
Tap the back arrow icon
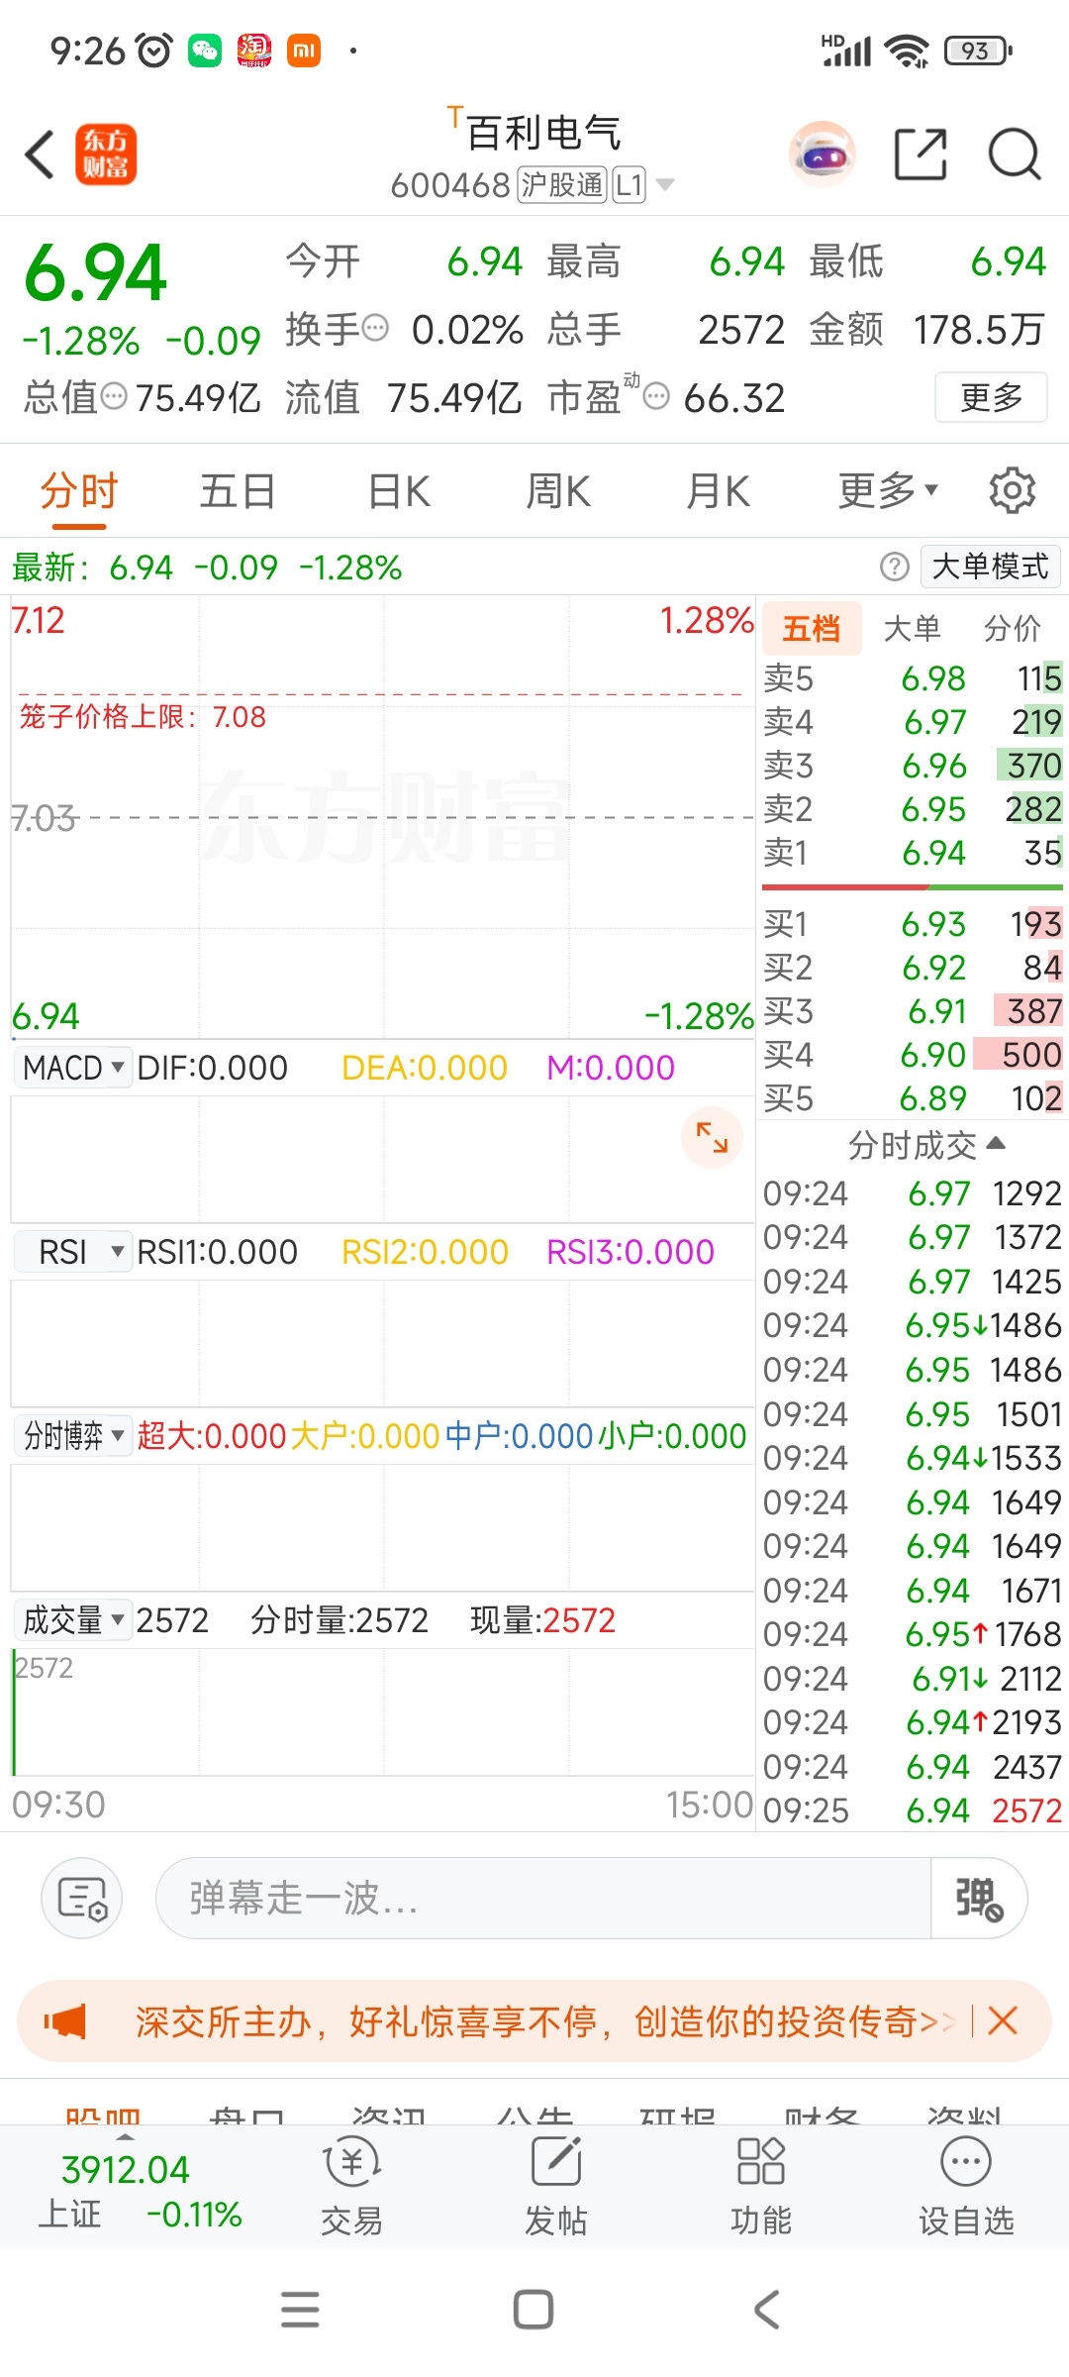(x=40, y=155)
